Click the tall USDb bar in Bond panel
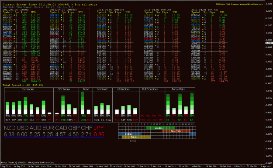This screenshot has width=273, height=168. coord(83,103)
